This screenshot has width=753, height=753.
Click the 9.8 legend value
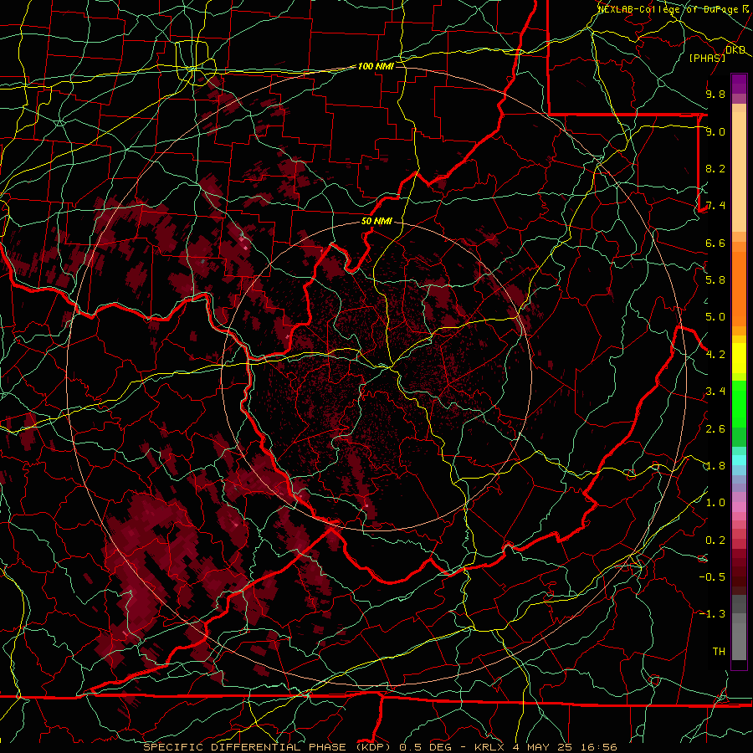[x=715, y=94]
